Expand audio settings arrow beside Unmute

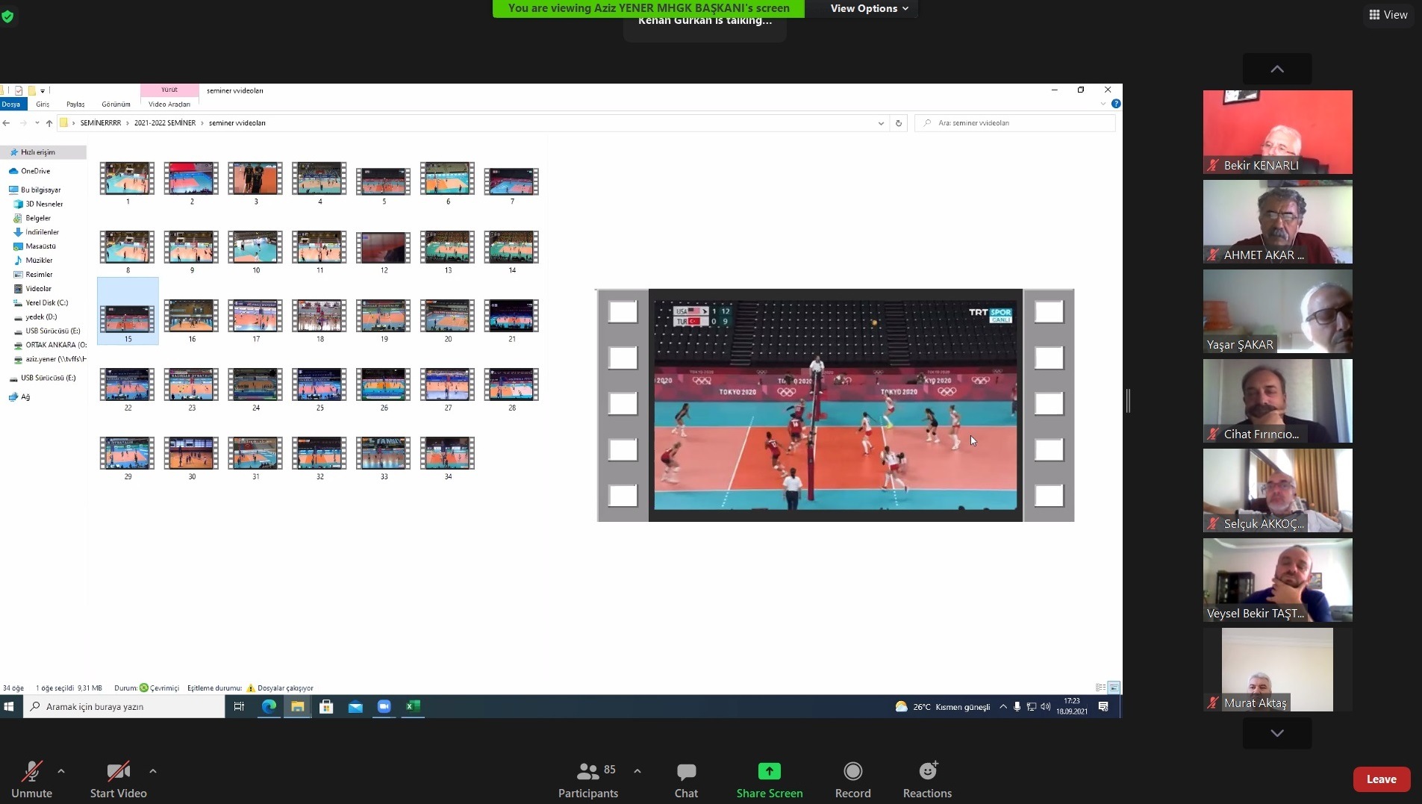tap(61, 771)
